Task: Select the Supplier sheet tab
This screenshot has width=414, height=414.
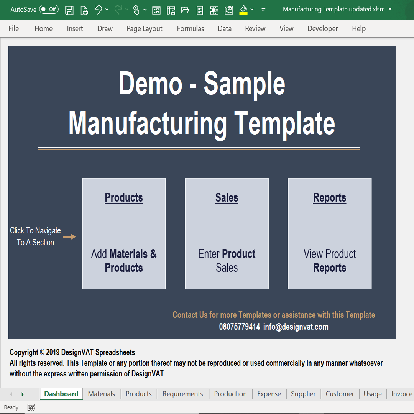Action: click(x=303, y=394)
